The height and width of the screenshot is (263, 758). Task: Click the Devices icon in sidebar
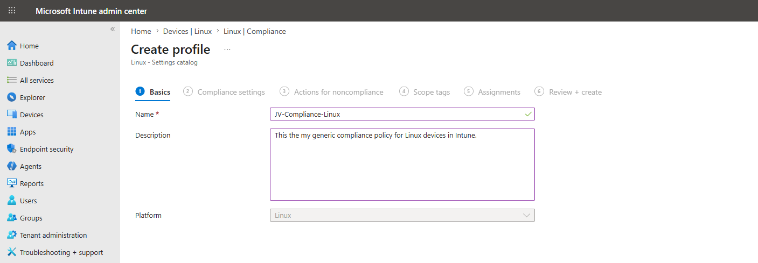(12, 115)
